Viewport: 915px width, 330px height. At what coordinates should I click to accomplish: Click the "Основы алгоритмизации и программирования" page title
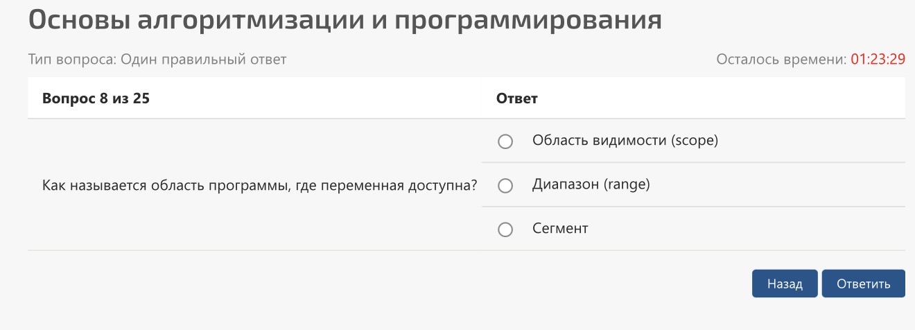pyautogui.click(x=345, y=21)
